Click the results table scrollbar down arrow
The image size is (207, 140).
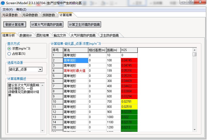[195, 130]
